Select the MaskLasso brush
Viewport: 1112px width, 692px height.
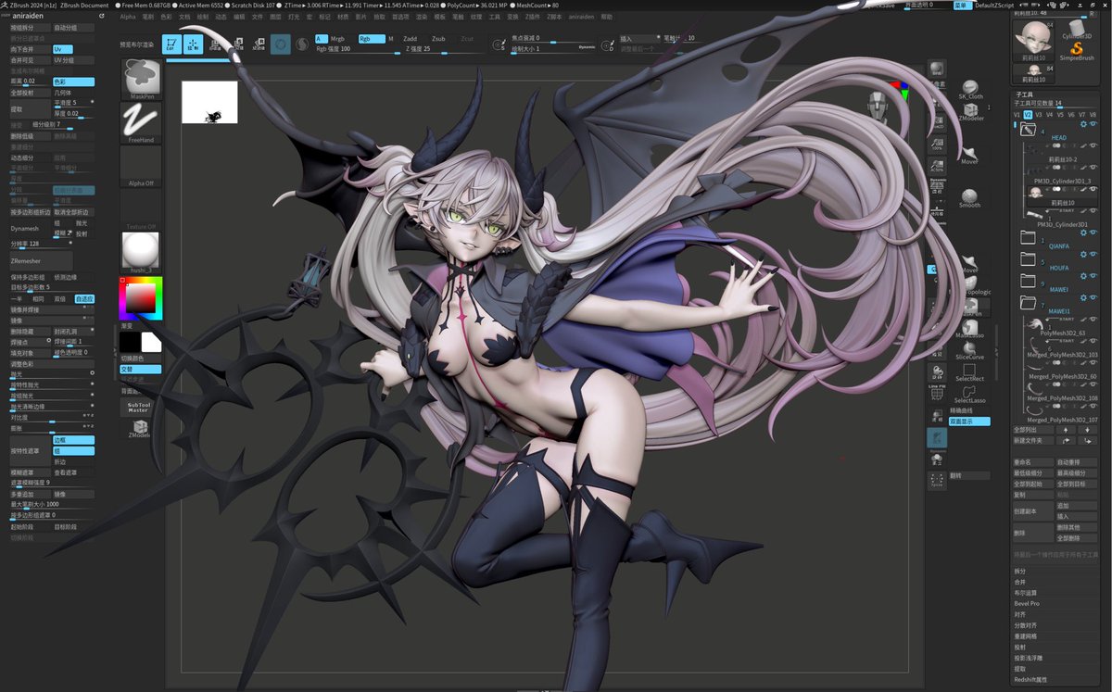point(969,330)
